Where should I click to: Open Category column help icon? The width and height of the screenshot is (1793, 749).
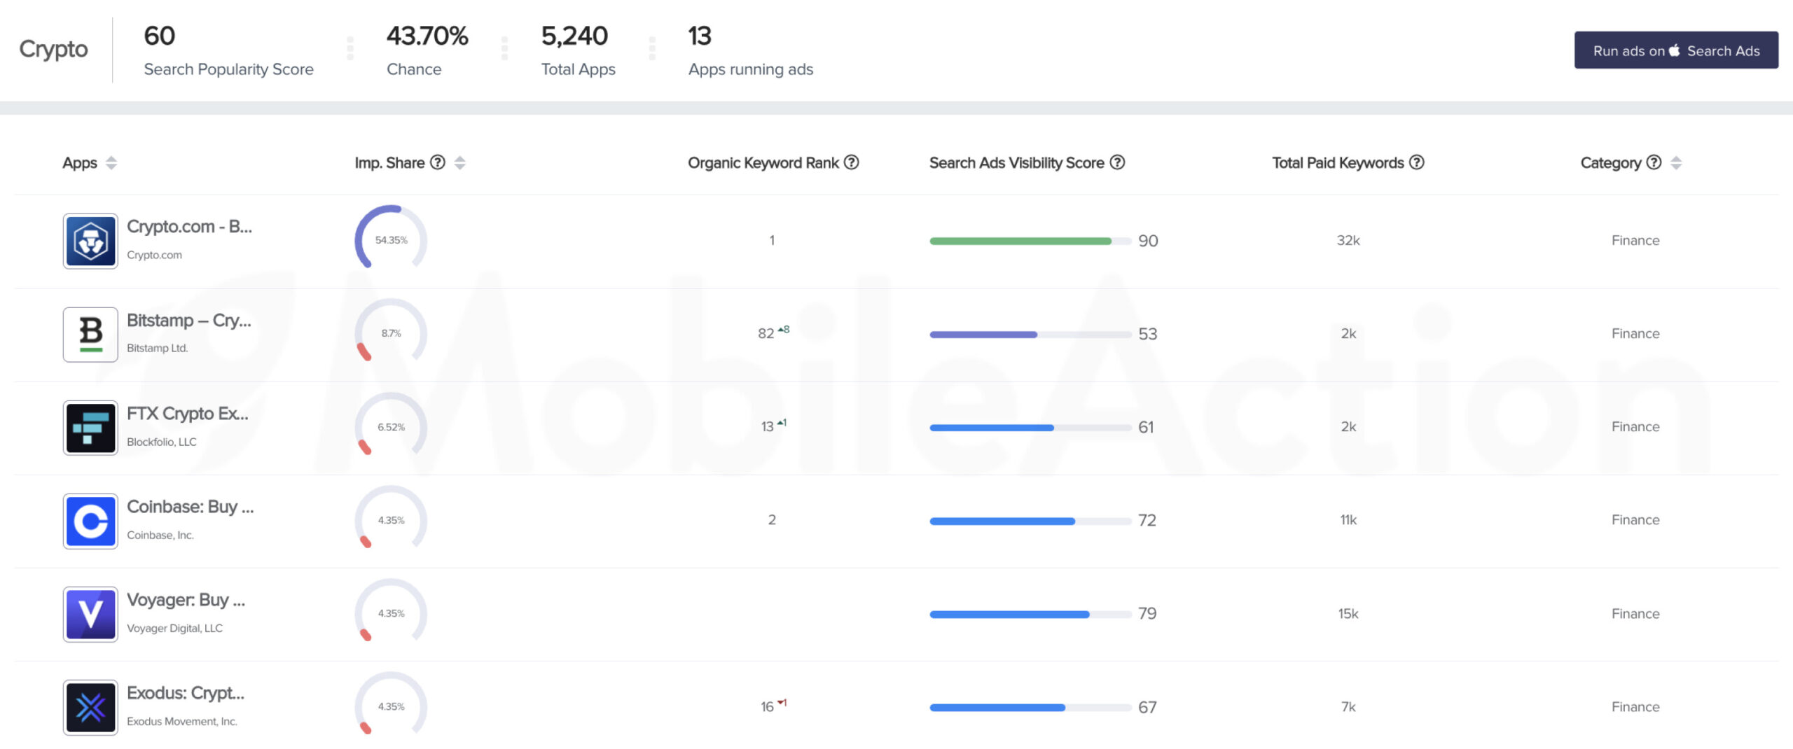(1654, 162)
